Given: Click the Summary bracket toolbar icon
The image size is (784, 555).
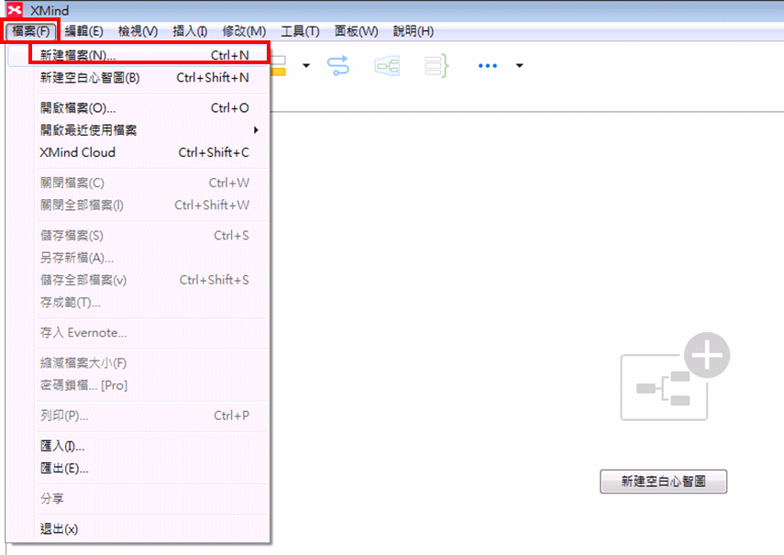Looking at the screenshot, I should point(436,66).
